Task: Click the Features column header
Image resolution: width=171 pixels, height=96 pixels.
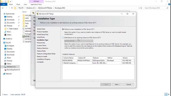Action: pyautogui.click(x=99, y=58)
